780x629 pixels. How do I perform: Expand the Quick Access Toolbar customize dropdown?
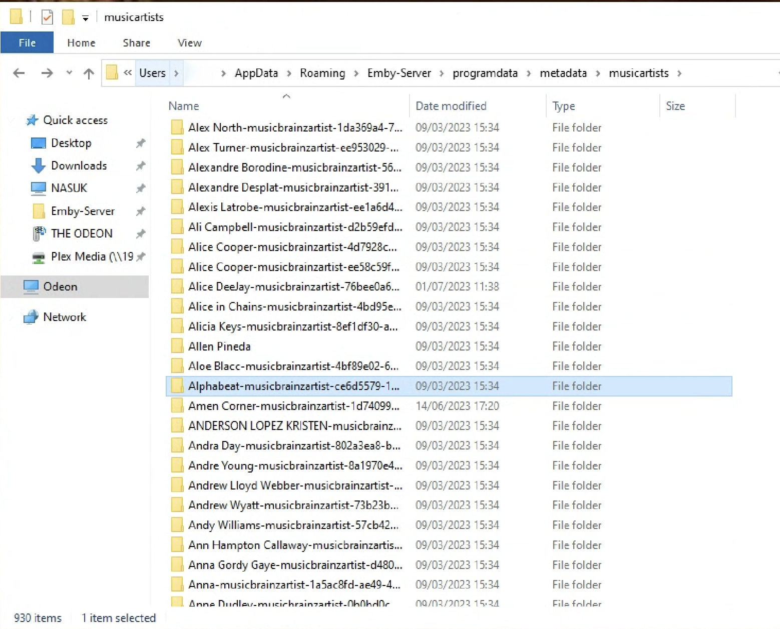click(x=86, y=18)
